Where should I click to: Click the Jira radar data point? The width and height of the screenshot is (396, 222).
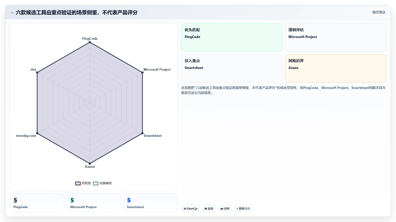(37, 72)
